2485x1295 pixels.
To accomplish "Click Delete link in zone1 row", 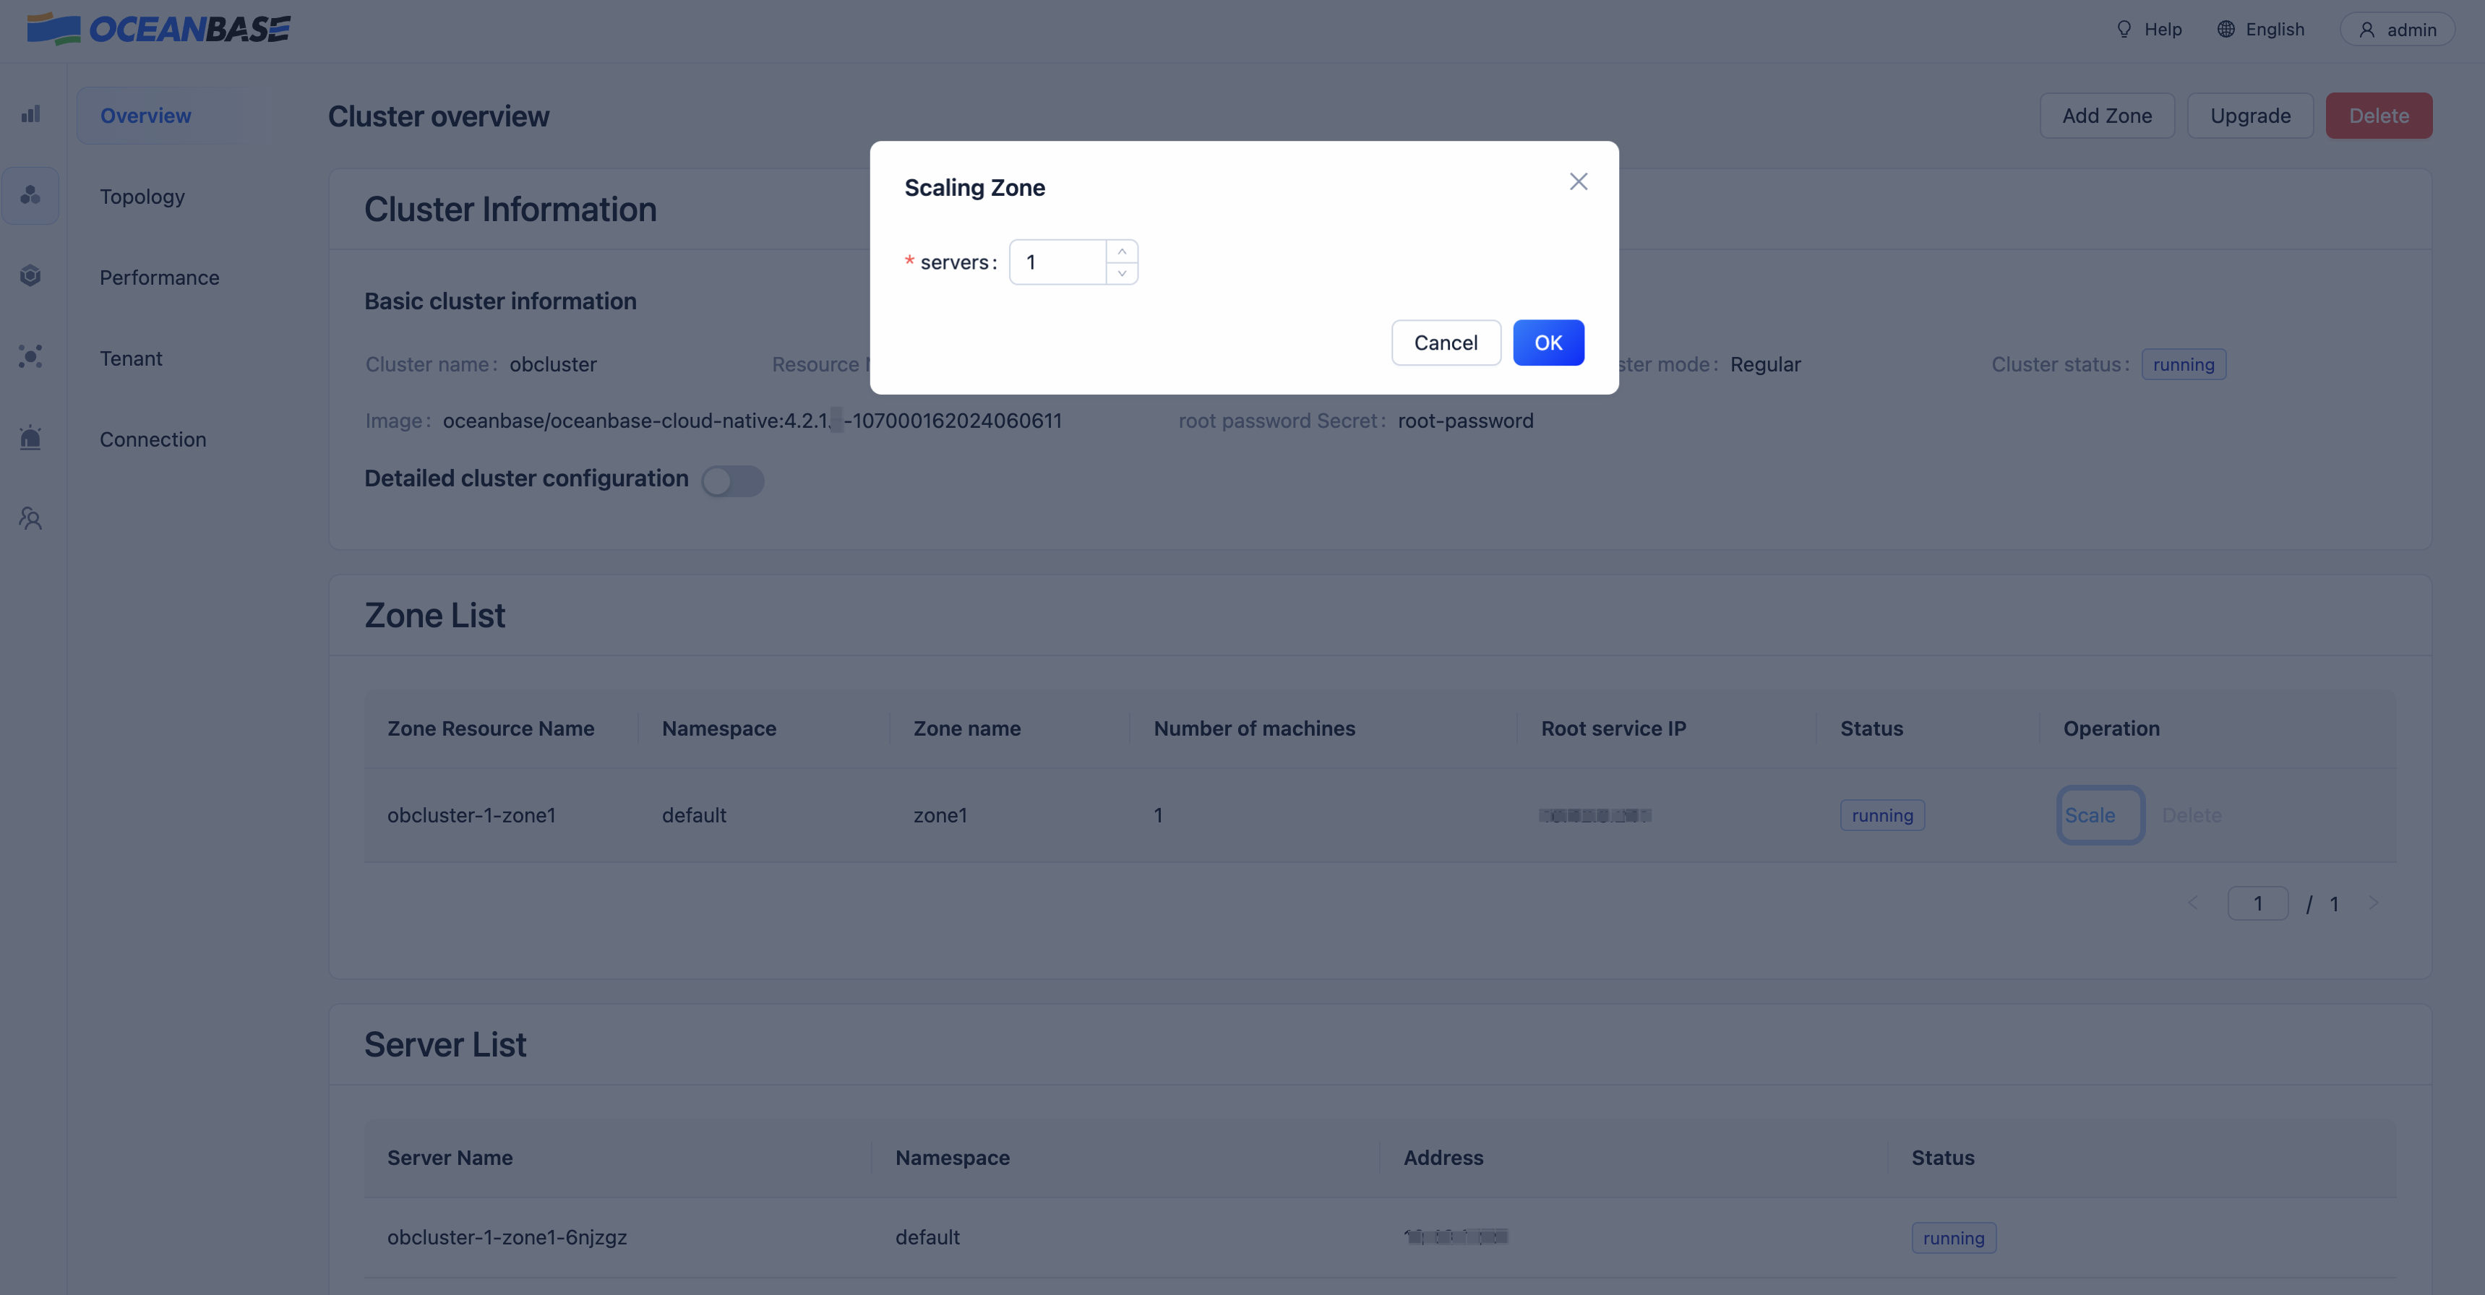I will pyautogui.click(x=2191, y=816).
